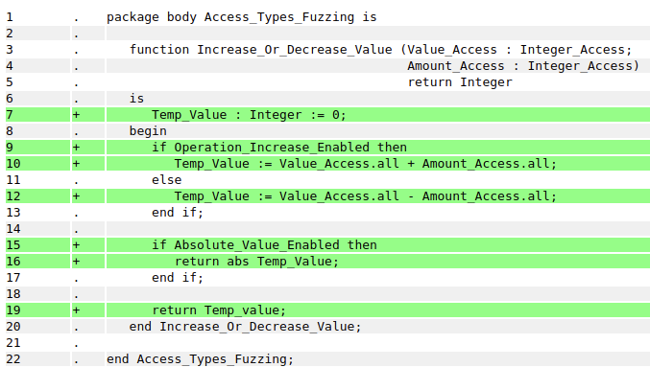The image size is (650, 367).
Task: Select the highlighted 'Temp_Value : Integer := 0;' line
Action: pos(249,115)
